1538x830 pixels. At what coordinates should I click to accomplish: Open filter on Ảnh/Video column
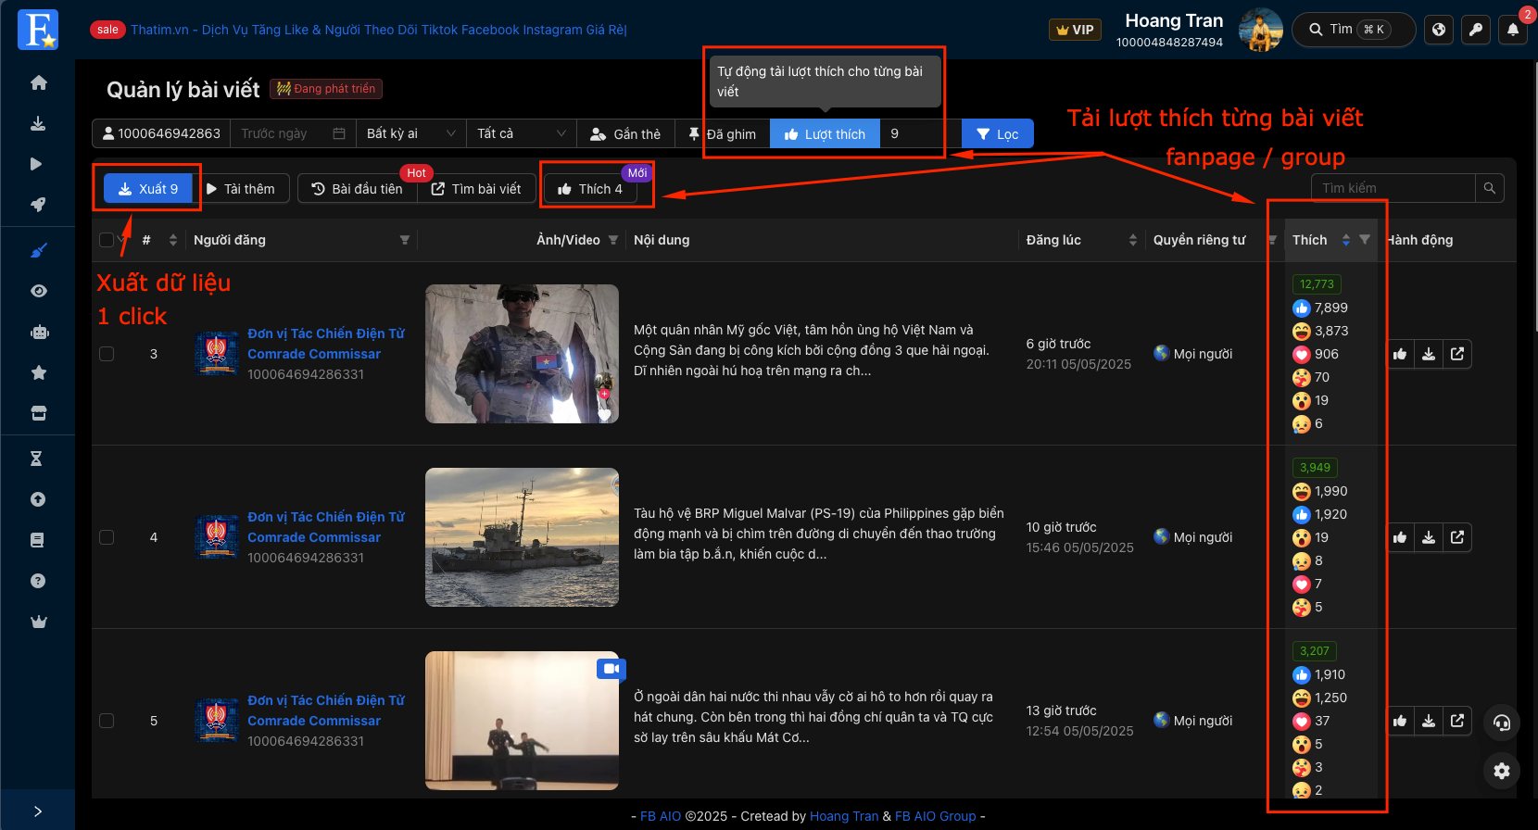tap(613, 240)
